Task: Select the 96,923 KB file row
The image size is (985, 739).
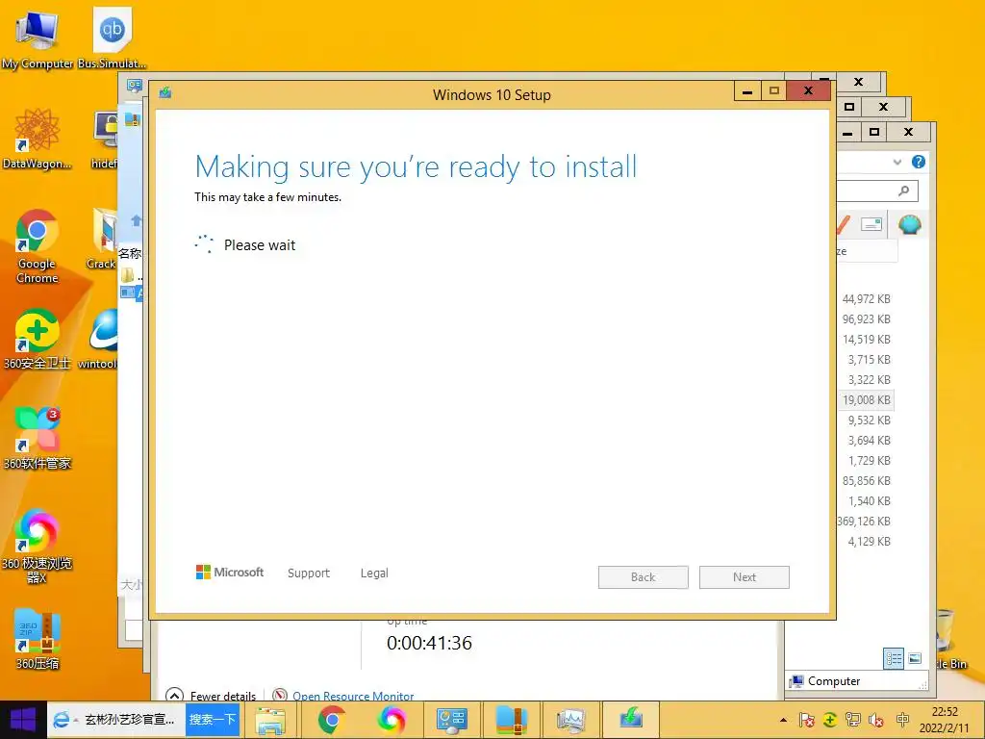Action: coord(866,319)
